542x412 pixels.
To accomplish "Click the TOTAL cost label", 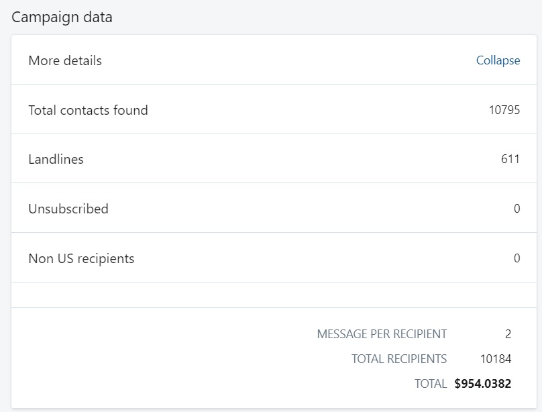I will pos(431,384).
